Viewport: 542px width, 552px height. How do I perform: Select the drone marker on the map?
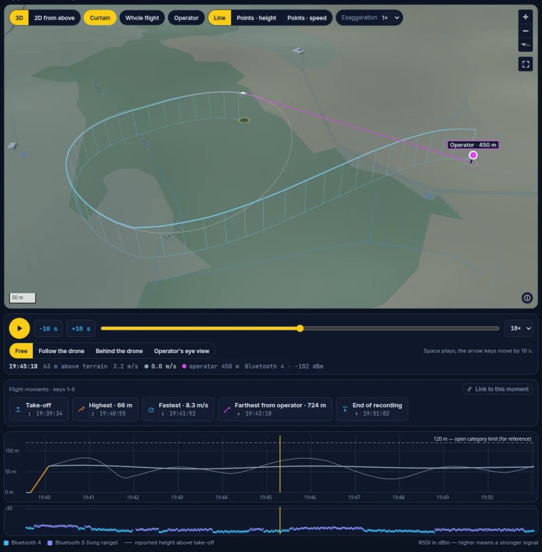pyautogui.click(x=243, y=93)
